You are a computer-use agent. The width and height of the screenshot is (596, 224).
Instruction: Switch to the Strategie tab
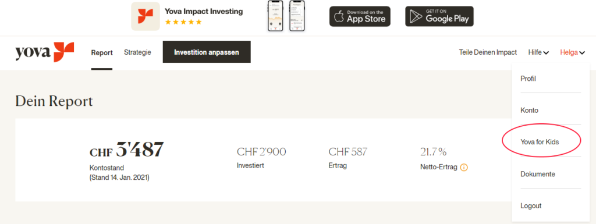coord(137,52)
